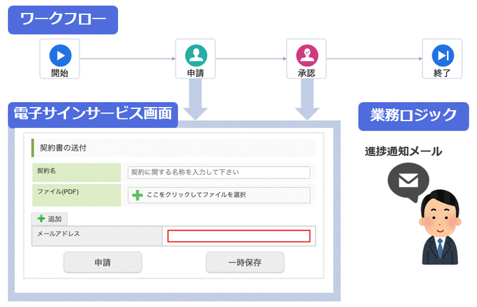The image size is (477, 307).
Task: Click the businessman illustration
Action: pos(440,227)
